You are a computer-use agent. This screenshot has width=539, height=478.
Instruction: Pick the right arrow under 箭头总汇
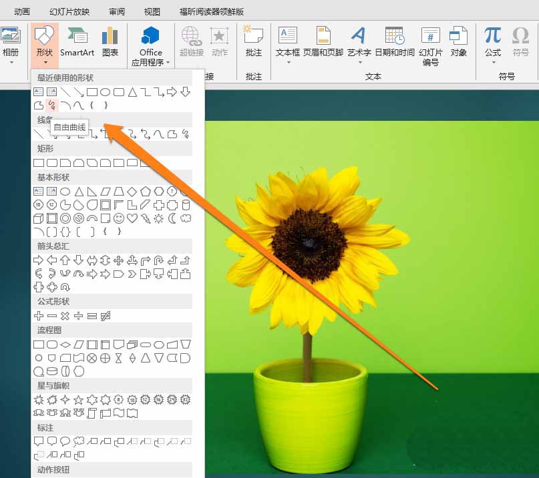coord(39,260)
